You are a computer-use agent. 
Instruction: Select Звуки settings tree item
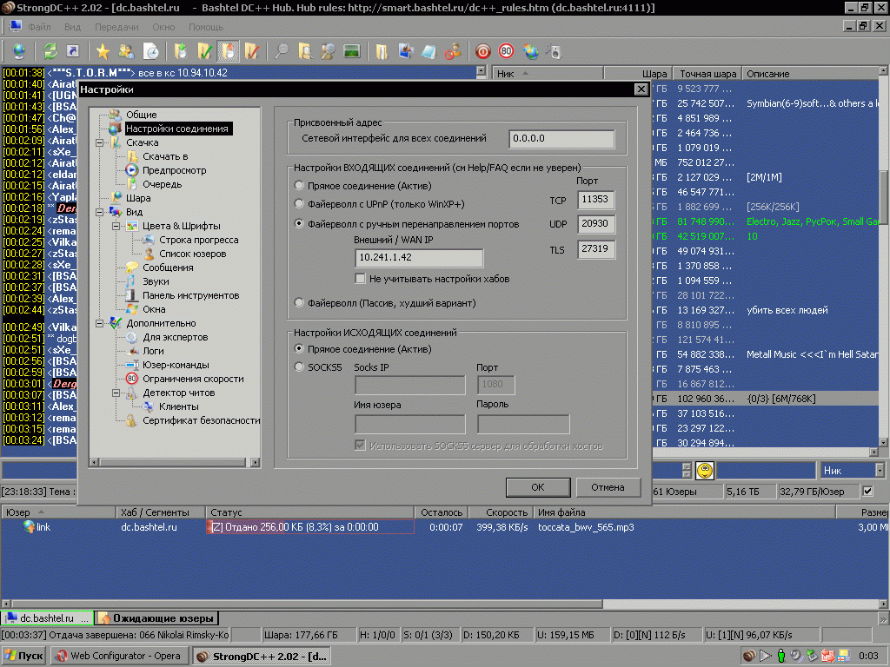click(x=156, y=281)
